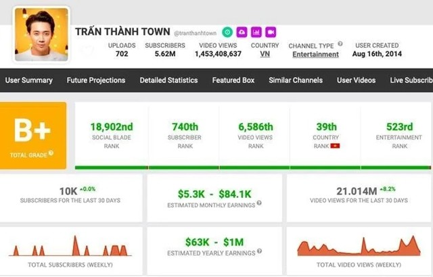View the User Videos tab

pyautogui.click(x=356, y=80)
